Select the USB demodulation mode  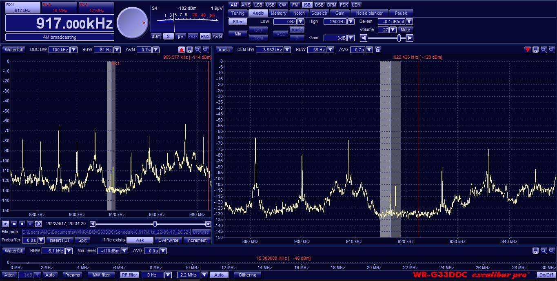[270, 5]
